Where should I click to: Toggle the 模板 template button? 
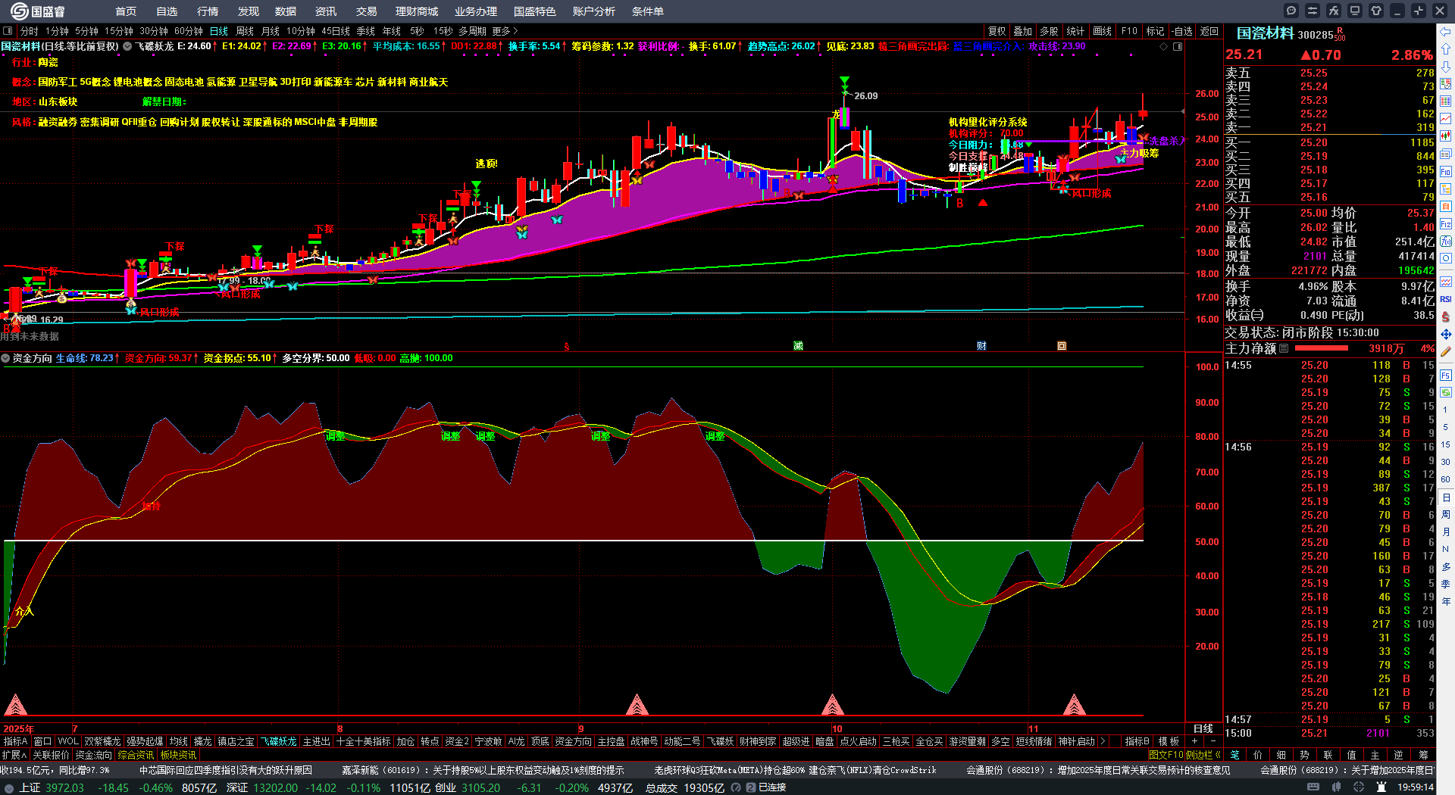(1169, 741)
